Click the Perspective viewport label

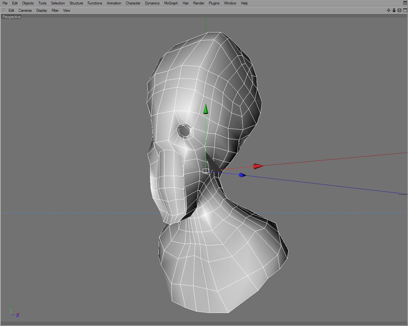tap(11, 17)
